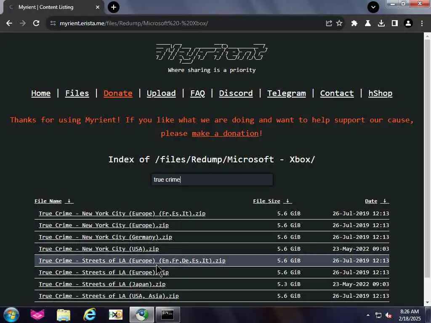Download True Crime - Streets of LA (USA, Asia).zip
Screen dimensions: 431x323
pos(109,296)
